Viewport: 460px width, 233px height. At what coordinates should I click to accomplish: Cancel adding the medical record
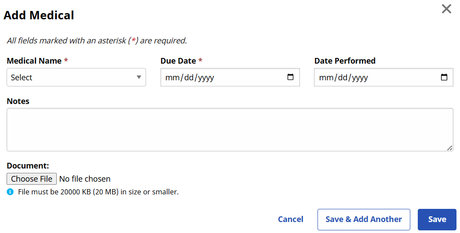[290, 219]
